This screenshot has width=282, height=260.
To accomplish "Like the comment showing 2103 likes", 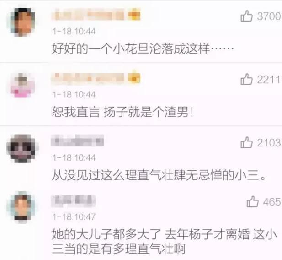I will tap(246, 142).
